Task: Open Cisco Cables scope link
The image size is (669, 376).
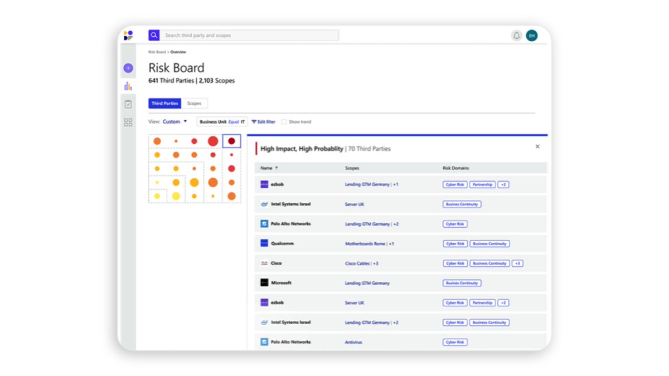Action: click(357, 263)
